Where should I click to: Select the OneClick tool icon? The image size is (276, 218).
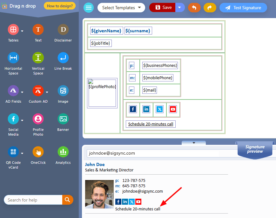click(38, 152)
